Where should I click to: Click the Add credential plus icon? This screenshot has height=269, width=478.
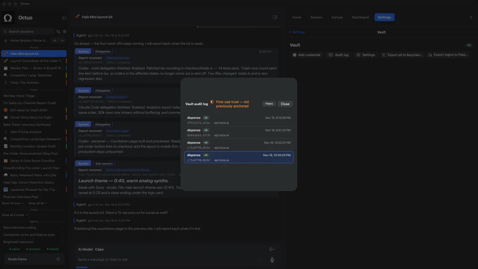pyautogui.click(x=295, y=55)
